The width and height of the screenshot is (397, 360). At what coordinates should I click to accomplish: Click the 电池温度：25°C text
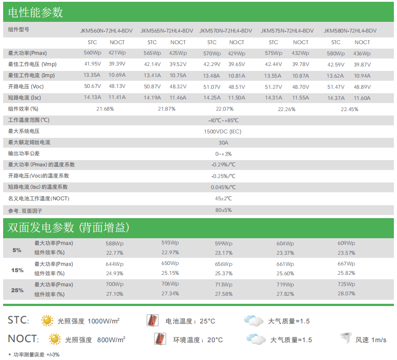pos(190,321)
